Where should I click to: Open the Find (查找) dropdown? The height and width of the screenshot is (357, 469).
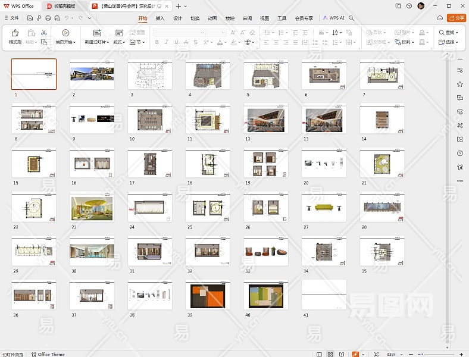coord(451,33)
